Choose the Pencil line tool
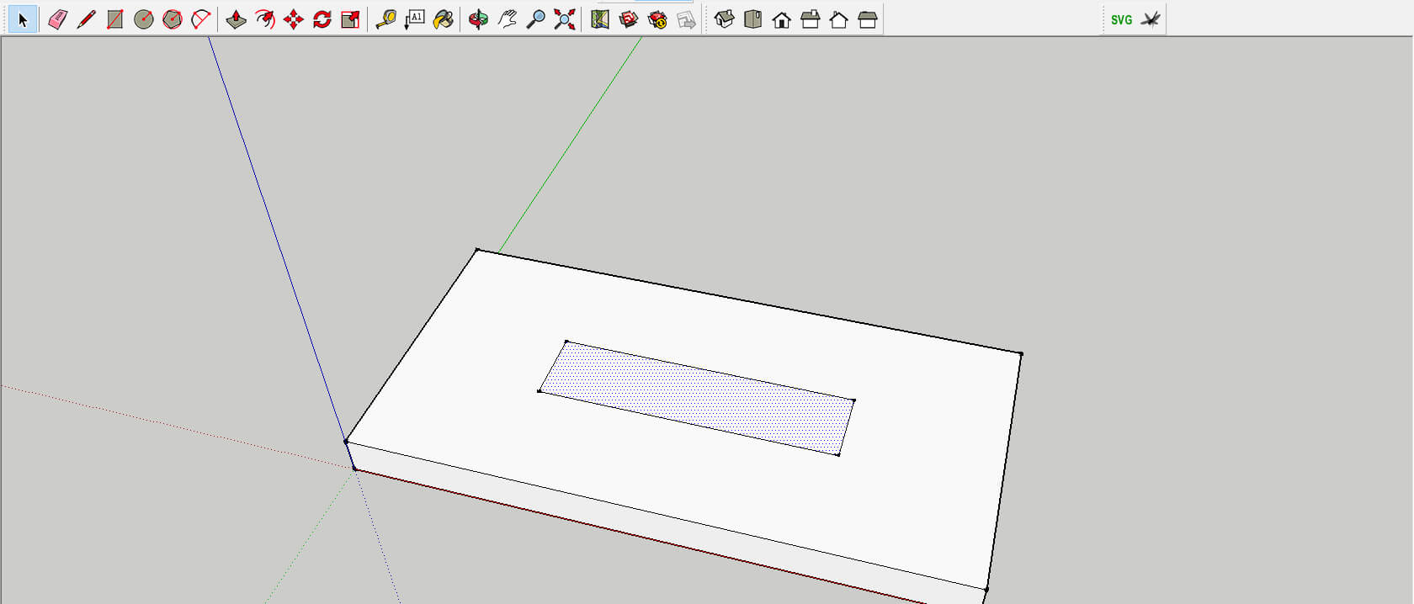This screenshot has height=604, width=1414. click(86, 19)
